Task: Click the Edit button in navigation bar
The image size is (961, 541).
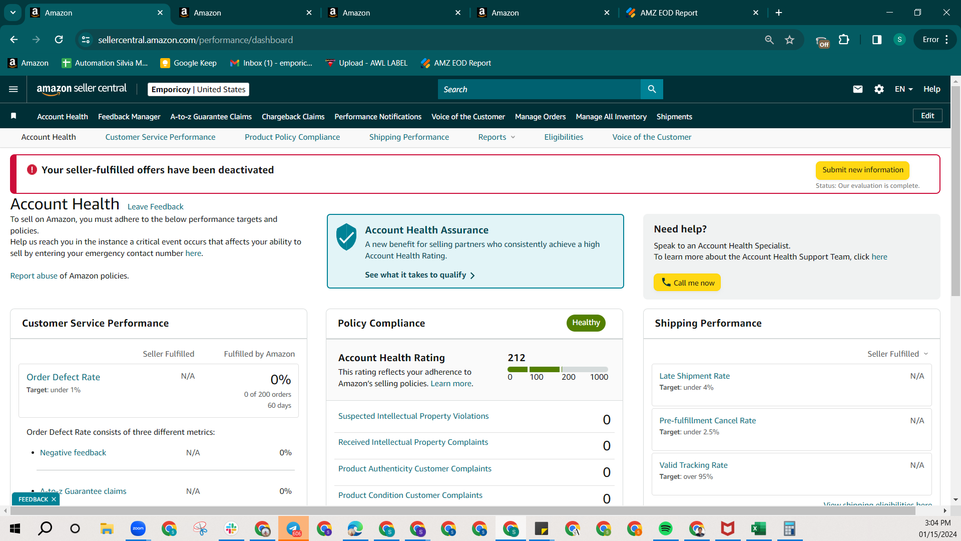Action: [927, 116]
